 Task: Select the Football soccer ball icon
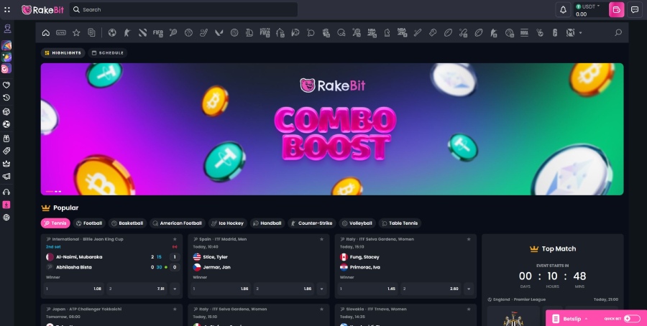[x=112, y=32]
